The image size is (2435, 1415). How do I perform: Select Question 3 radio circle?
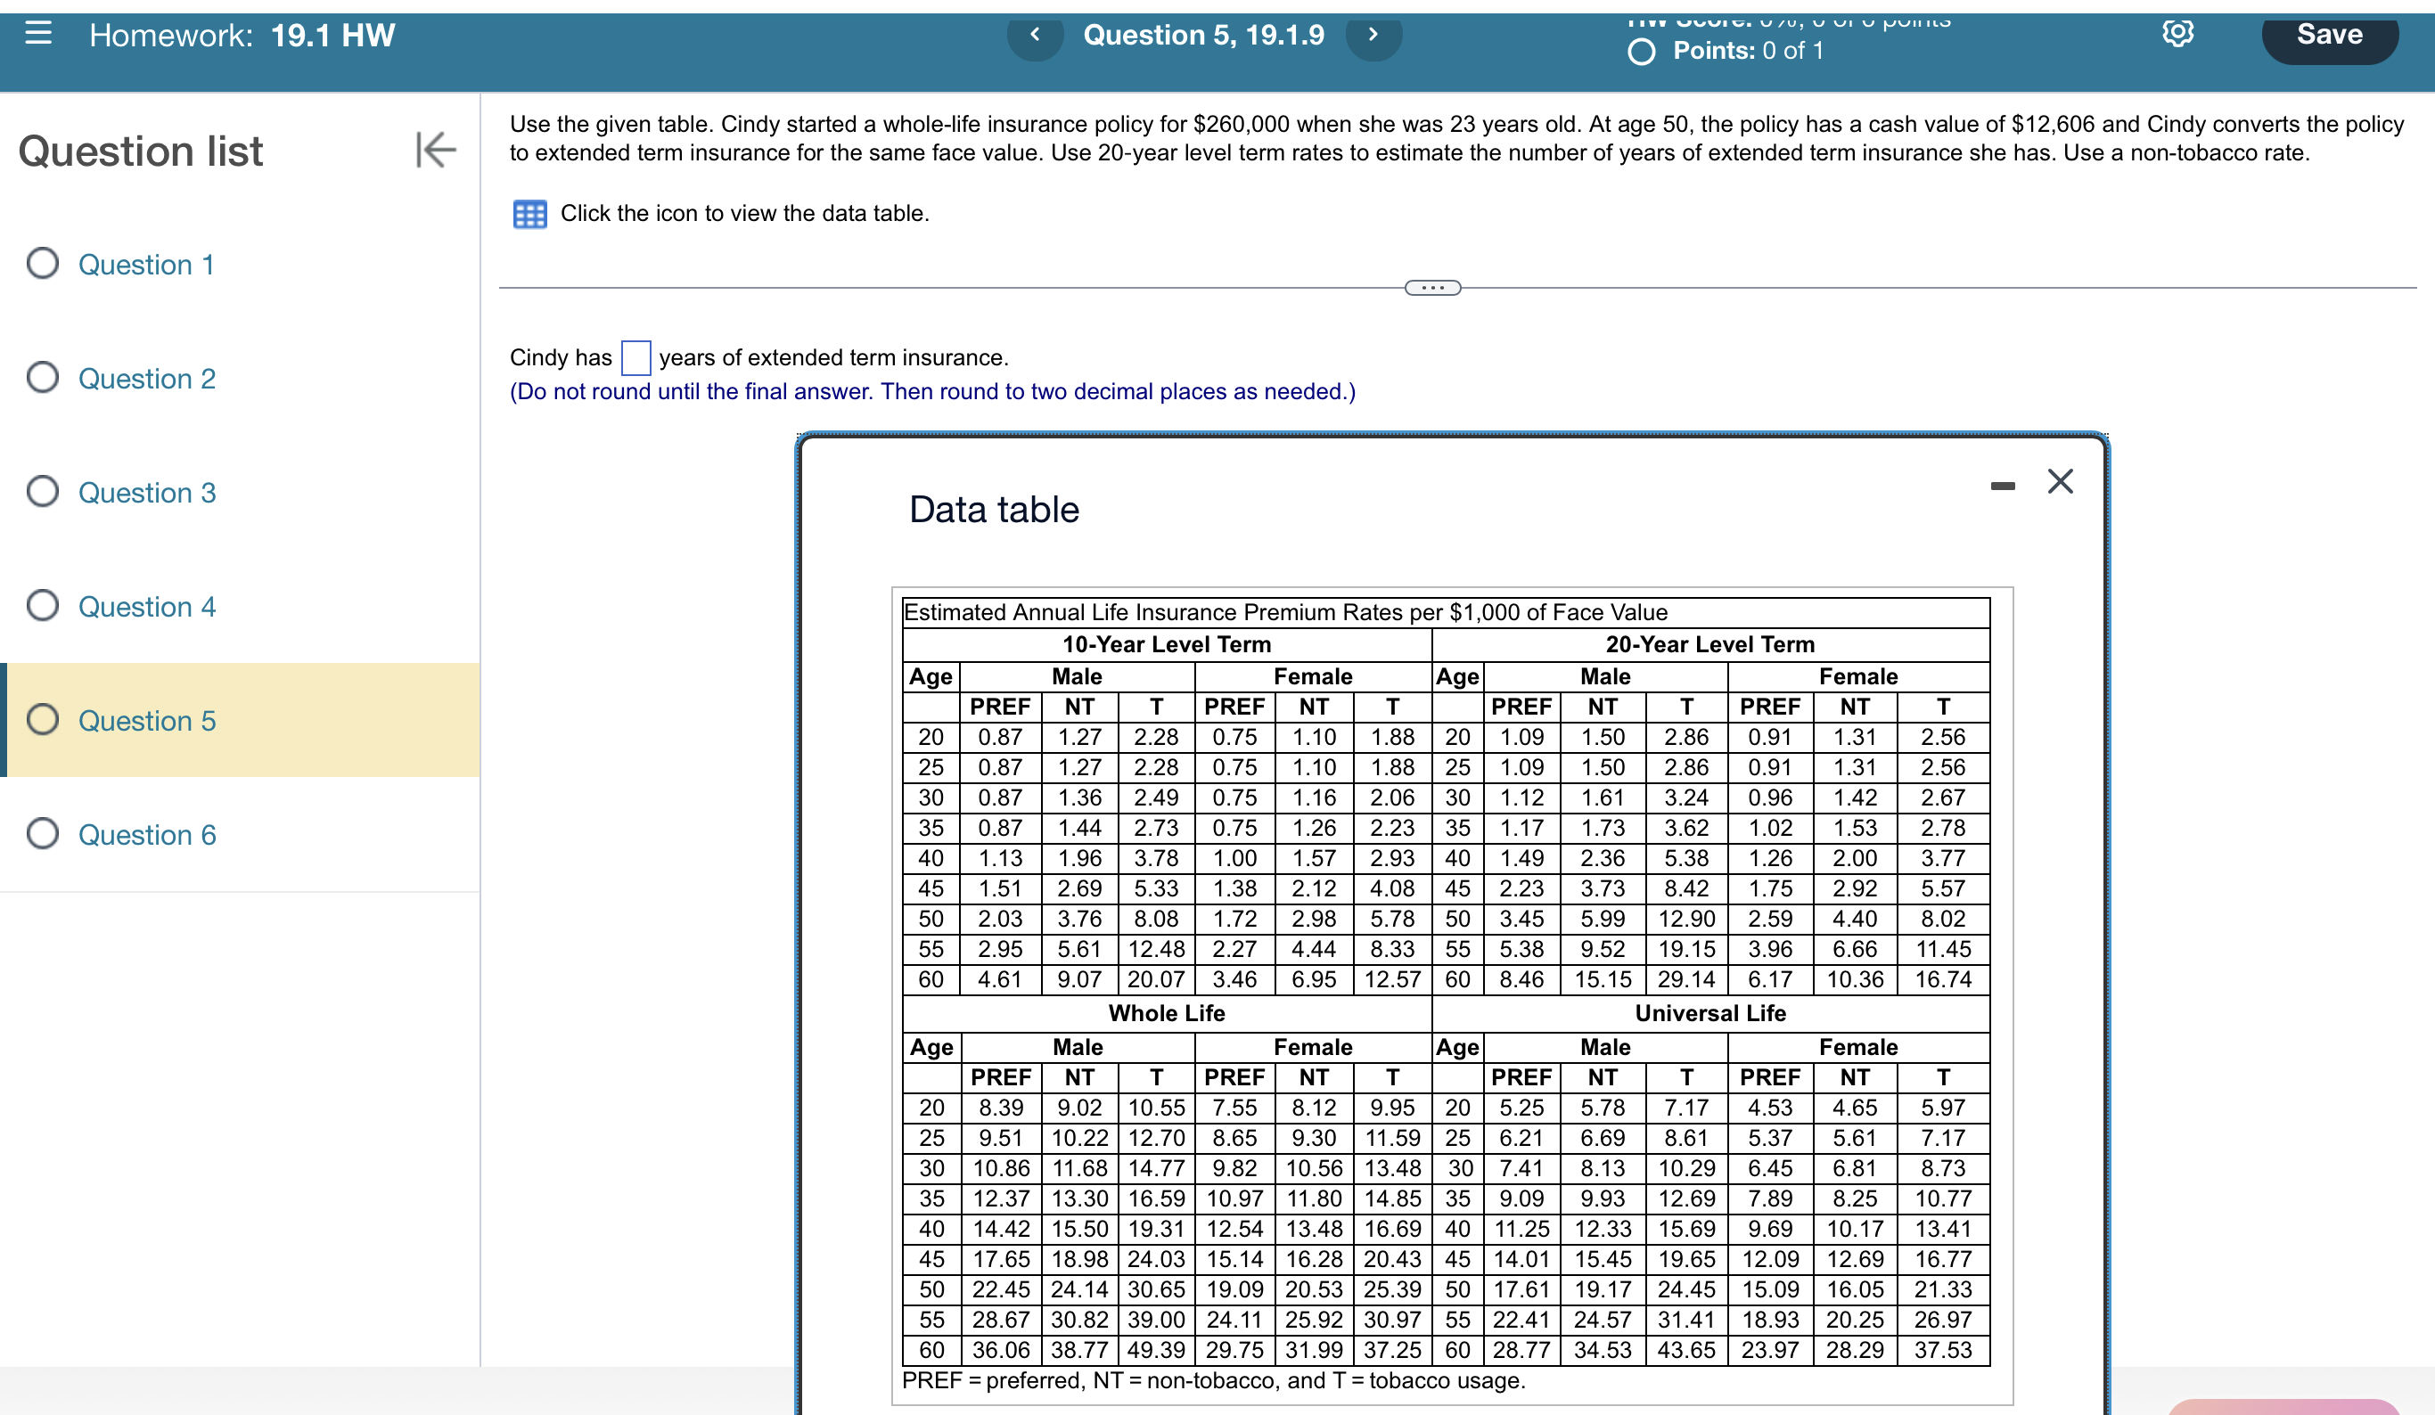pos(43,492)
